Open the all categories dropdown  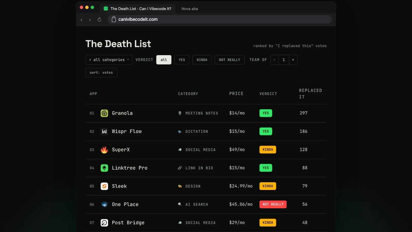tap(109, 60)
